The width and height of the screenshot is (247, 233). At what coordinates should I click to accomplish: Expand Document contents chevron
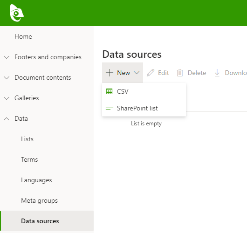[x=7, y=78]
